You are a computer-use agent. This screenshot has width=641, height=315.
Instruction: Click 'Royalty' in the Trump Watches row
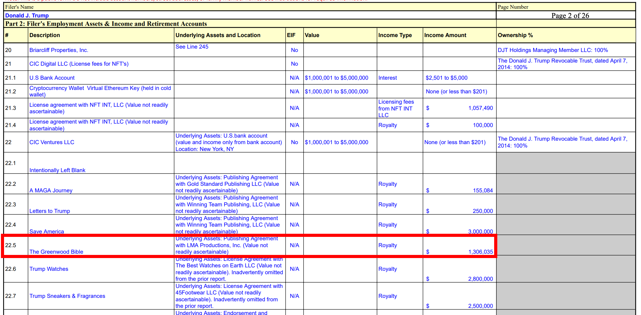pyautogui.click(x=388, y=269)
